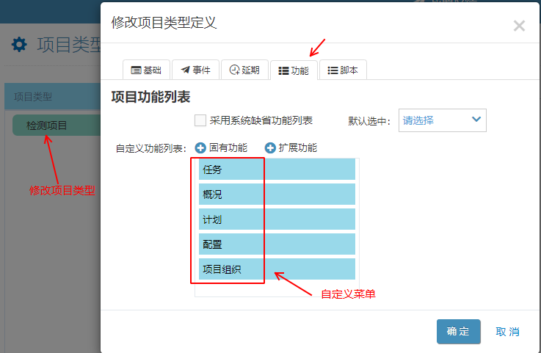This screenshot has height=353, width=541.
Task: Select the 功能 tab
Action: pos(294,70)
